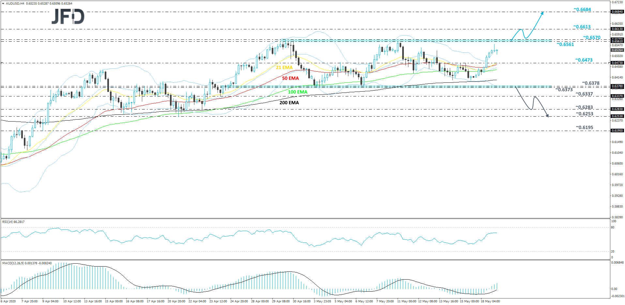The width and height of the screenshot is (625, 305).
Task: Click the current price tag 0.65264
Action: [617, 50]
